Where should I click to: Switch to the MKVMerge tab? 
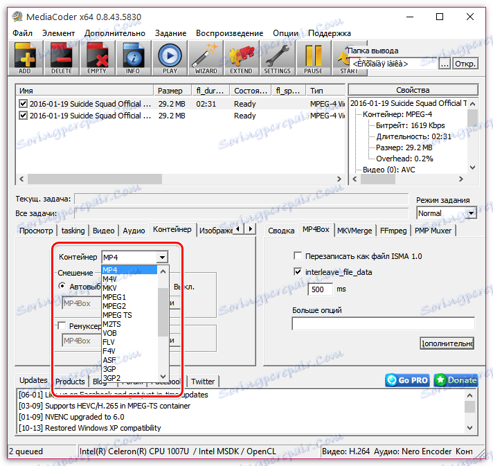tap(355, 231)
